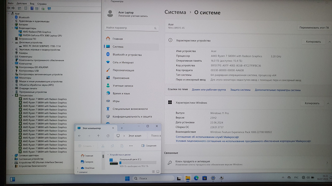The image size is (332, 186).
Task: Click the taskbar Поиск search box
Action: click(x=153, y=178)
